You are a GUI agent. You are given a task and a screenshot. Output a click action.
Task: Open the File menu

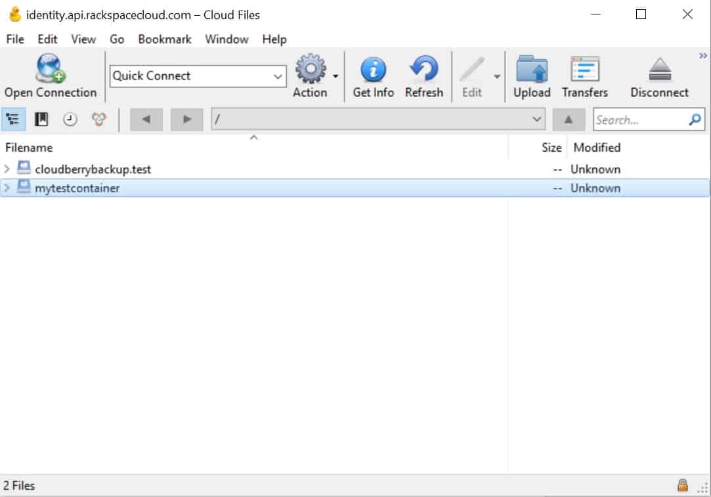click(15, 39)
